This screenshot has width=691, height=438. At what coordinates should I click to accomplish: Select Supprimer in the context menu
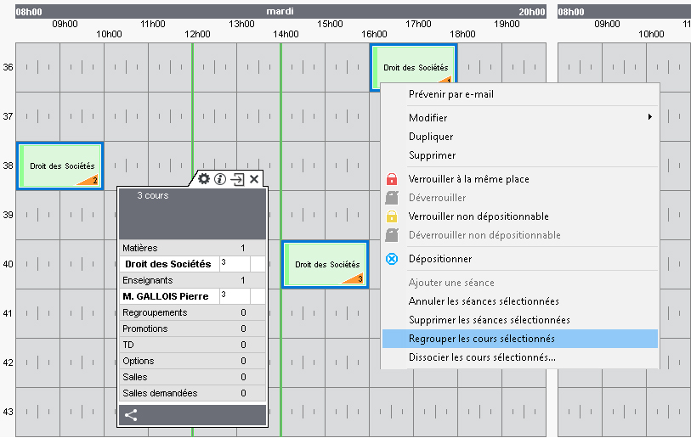[520, 155]
